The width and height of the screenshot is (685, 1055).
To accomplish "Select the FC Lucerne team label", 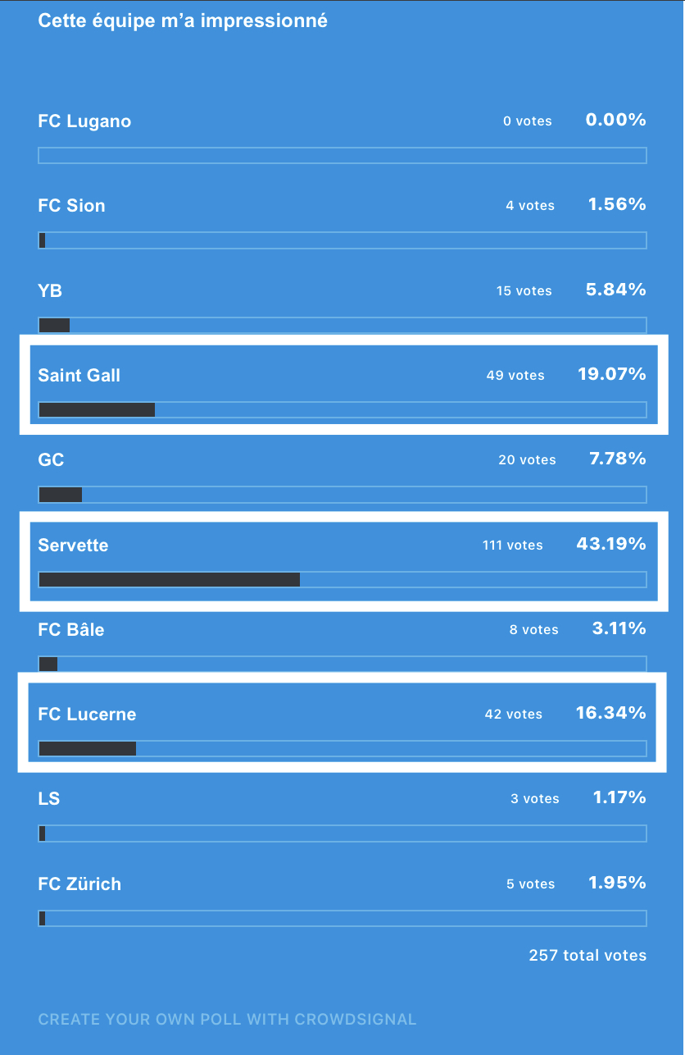I will click(x=87, y=715).
